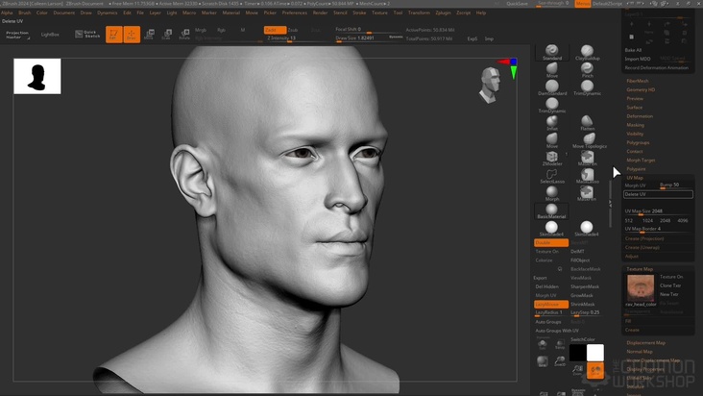The image size is (703, 396).
Task: Enable the Mrgb channel
Action: pos(201,30)
